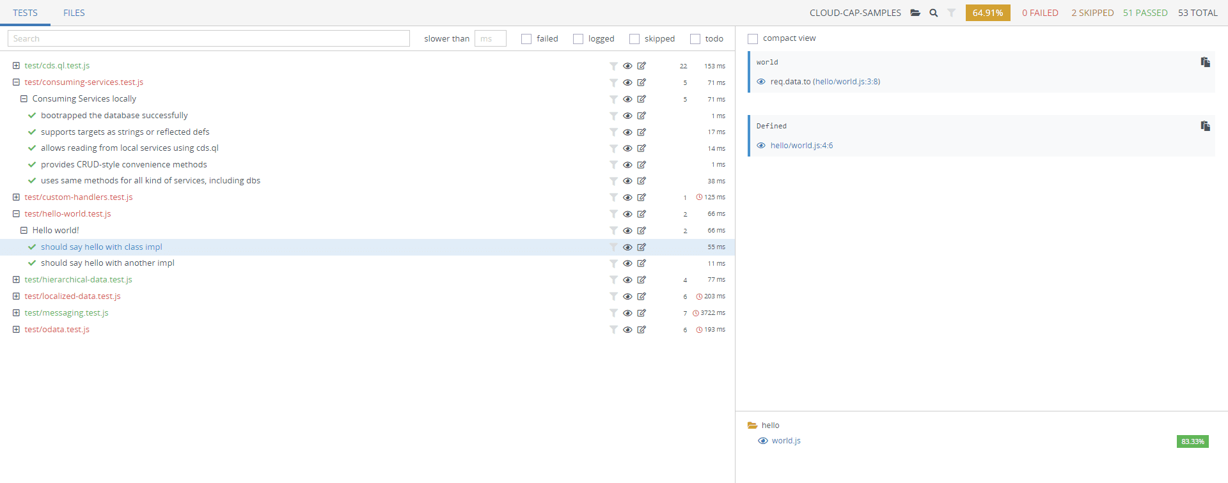The height and width of the screenshot is (483, 1228).
Task: Edit test/cds.ql.test.js file icon
Action: 642,66
